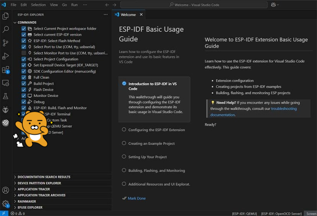Image resolution: width=317 pixels, height=216 pixels.
Task: Go forward with the right arrow
Action: pos(114,5)
